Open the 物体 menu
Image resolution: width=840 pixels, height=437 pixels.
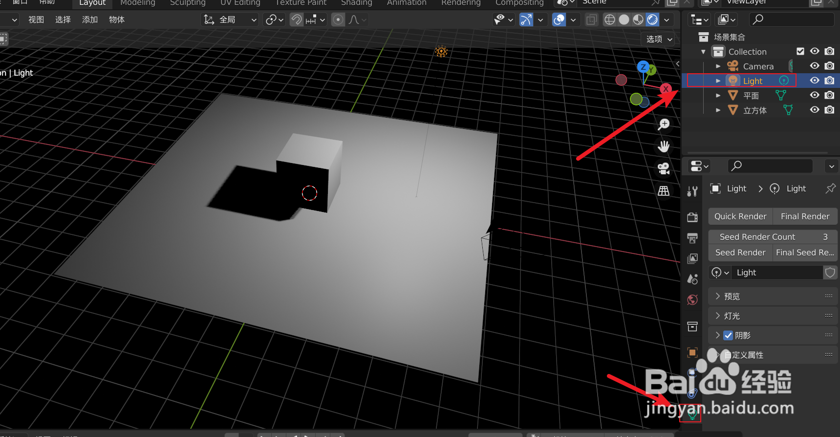117,20
